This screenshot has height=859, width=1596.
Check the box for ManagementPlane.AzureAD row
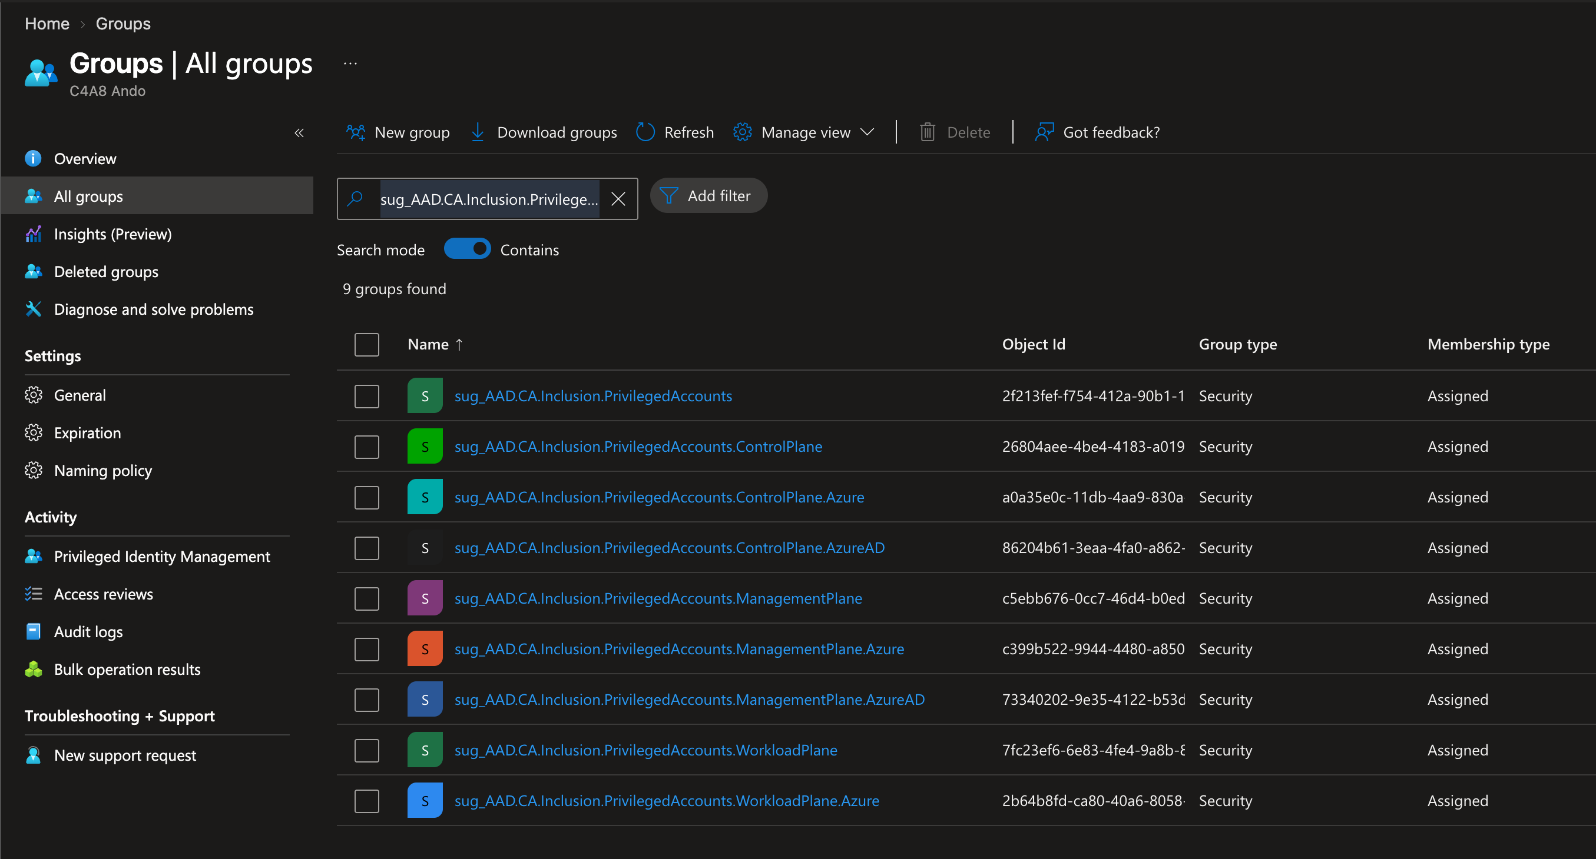(x=367, y=700)
